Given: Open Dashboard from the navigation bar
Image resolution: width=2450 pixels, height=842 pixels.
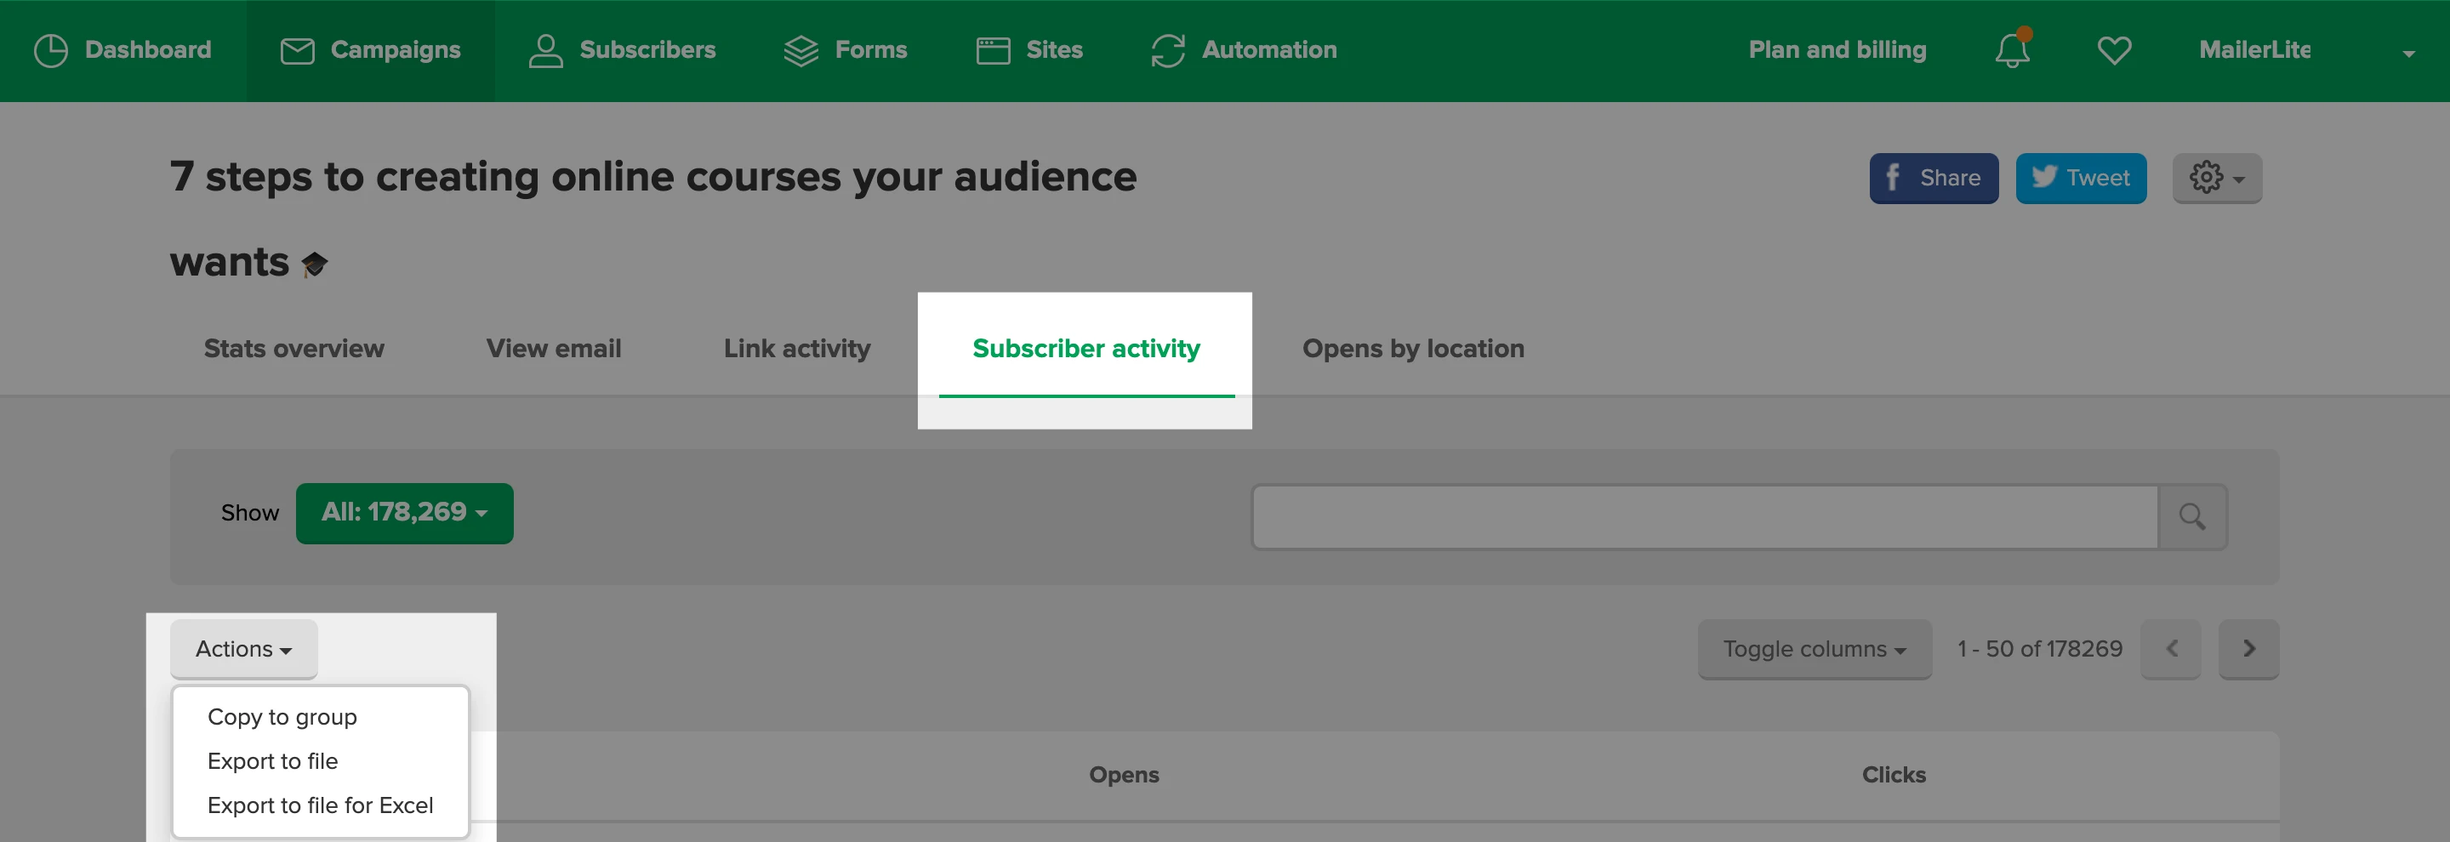Looking at the screenshot, I should (x=122, y=50).
